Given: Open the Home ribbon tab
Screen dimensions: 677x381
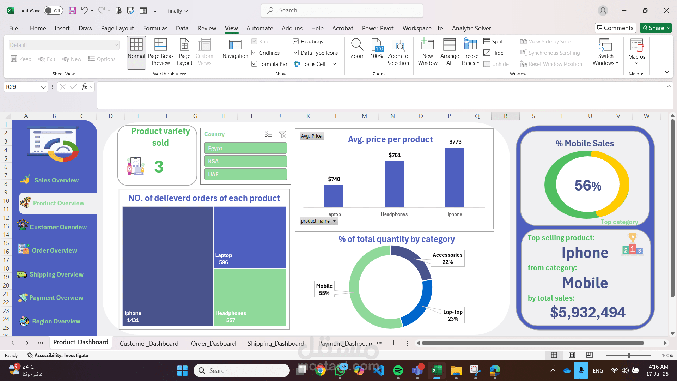Looking at the screenshot, I should 38,28.
